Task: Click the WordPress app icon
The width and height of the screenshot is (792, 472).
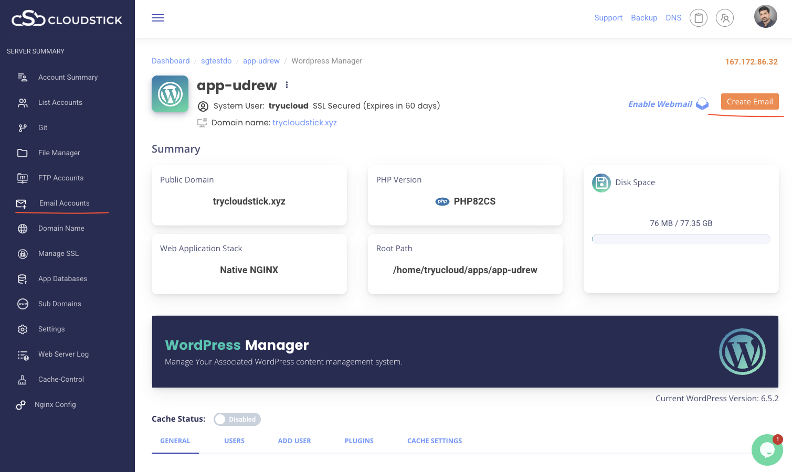Action: (170, 94)
